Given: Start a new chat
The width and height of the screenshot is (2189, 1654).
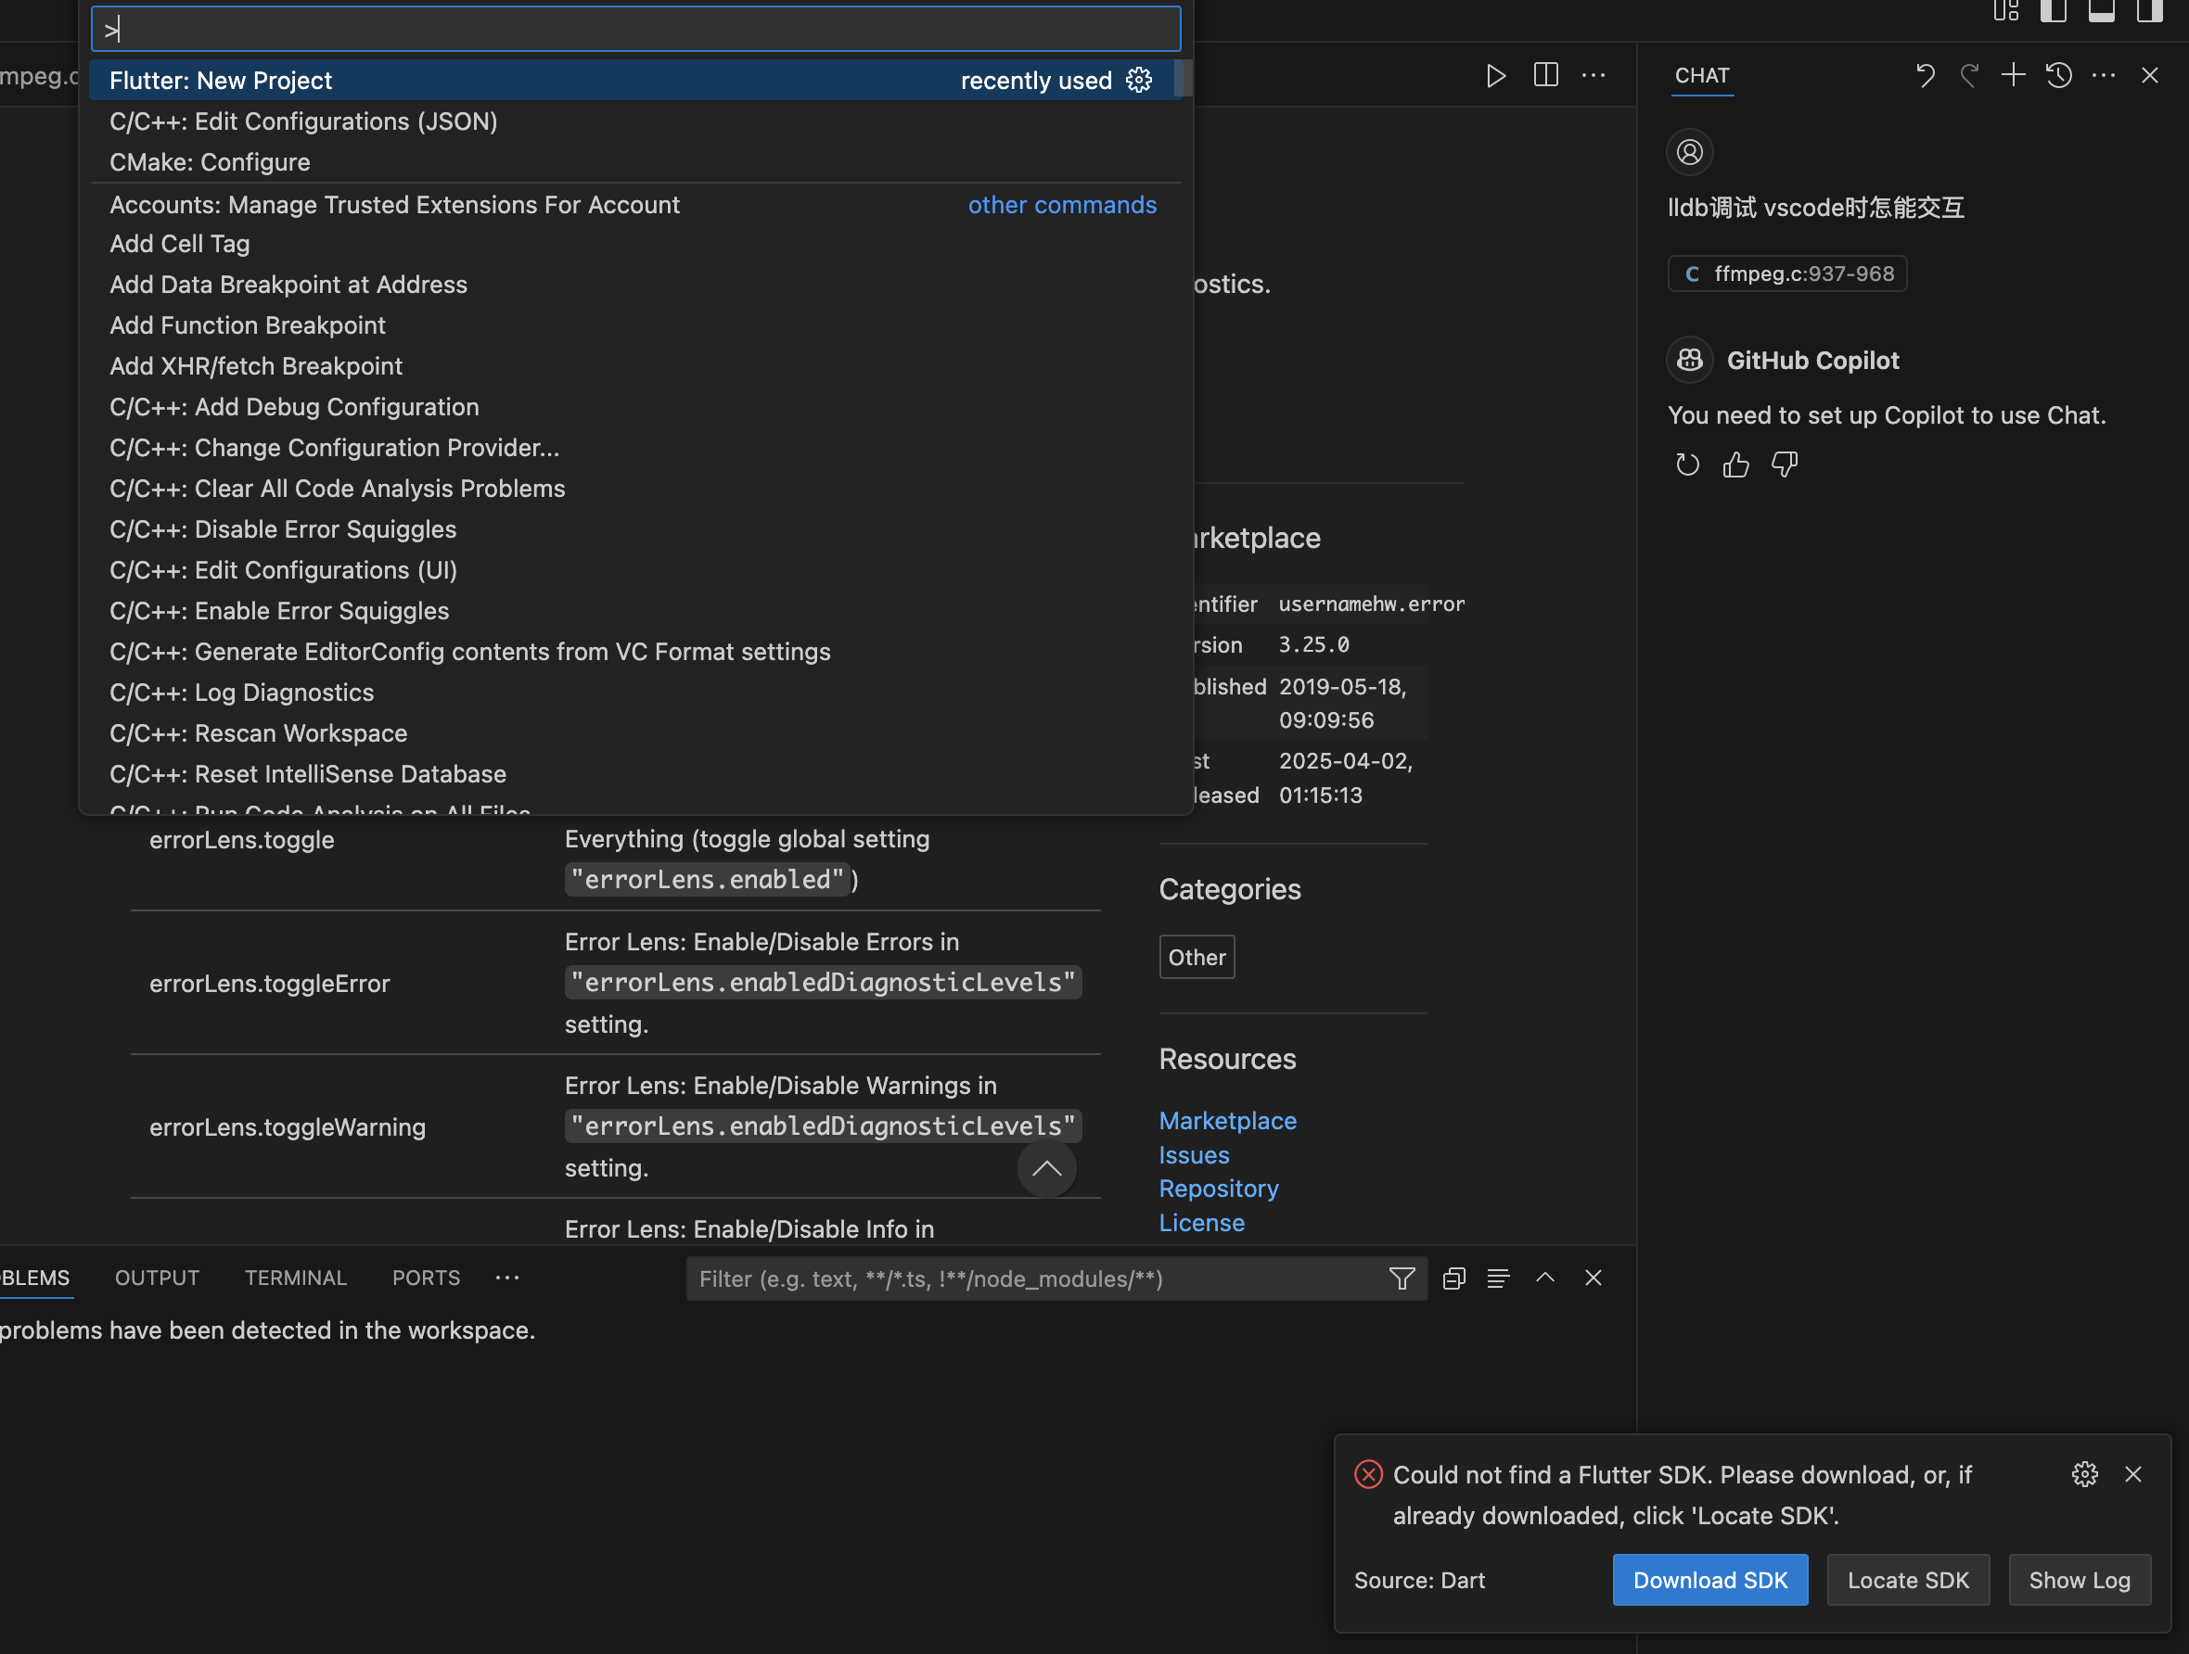Looking at the screenshot, I should click(x=2013, y=75).
